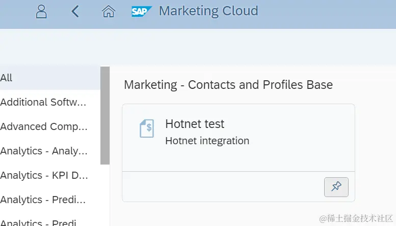Click the Marketing - Contacts and Profiles Base heading

[x=228, y=85]
